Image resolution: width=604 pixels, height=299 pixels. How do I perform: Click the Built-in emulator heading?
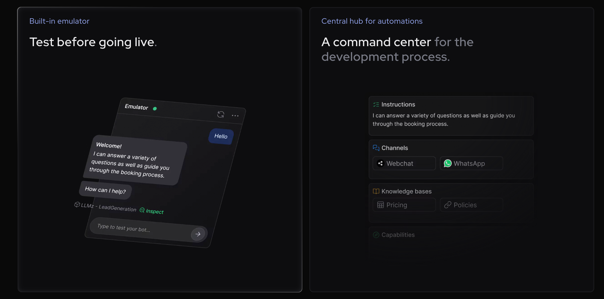point(59,21)
